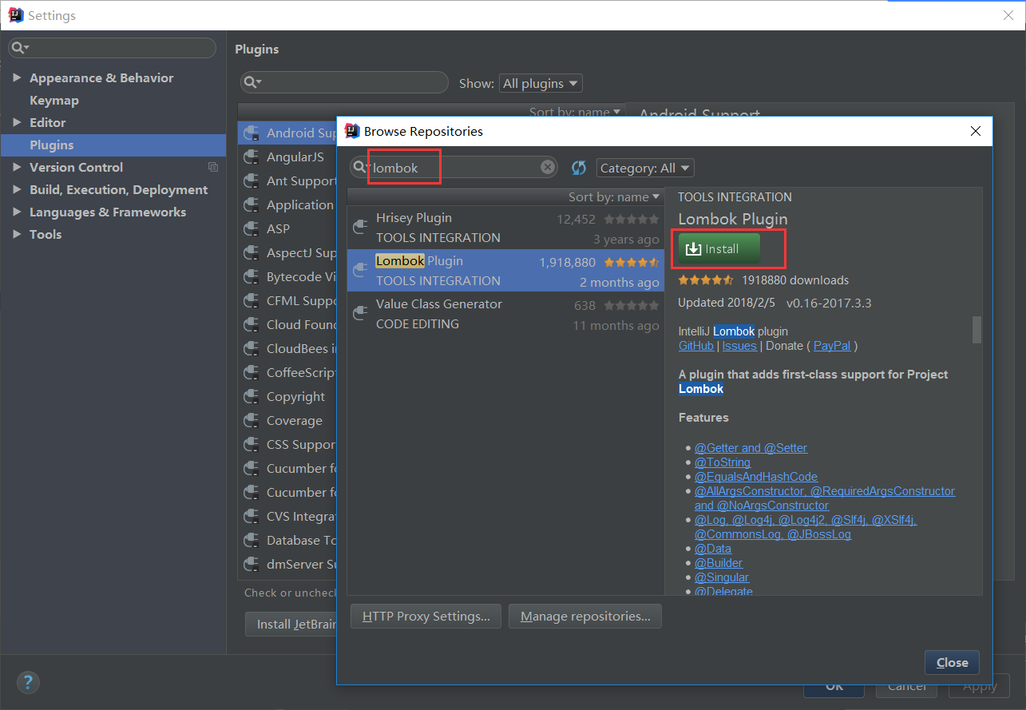Open the @Data feature link
Image resolution: width=1026 pixels, height=710 pixels.
click(x=713, y=549)
